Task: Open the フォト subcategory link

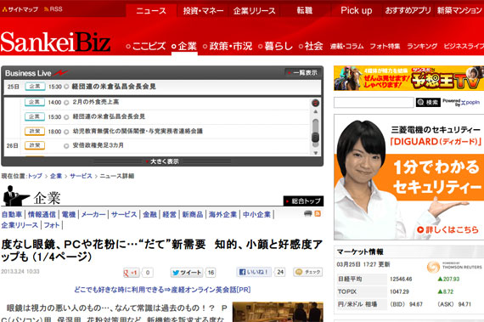Action: (x=52, y=225)
